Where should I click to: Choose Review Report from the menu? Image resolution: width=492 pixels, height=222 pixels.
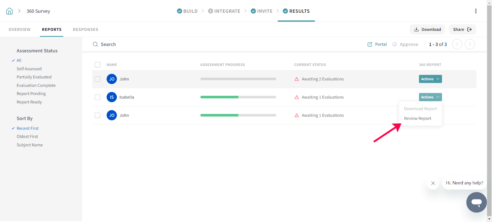coord(417,118)
